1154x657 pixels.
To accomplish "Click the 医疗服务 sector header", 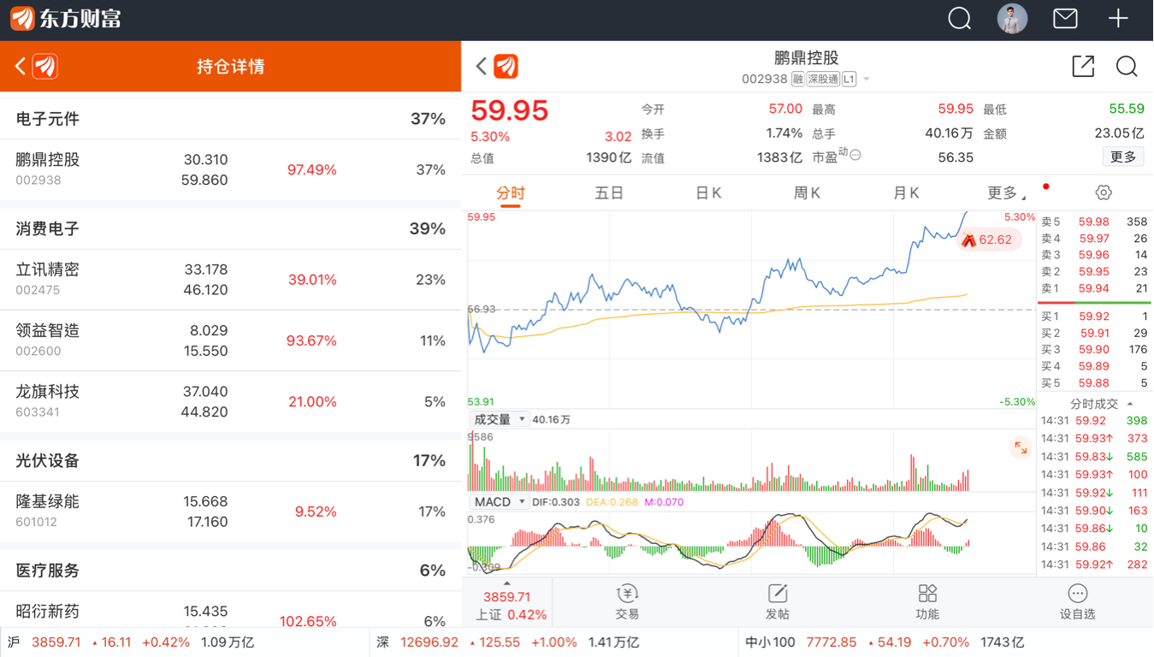I will 231,571.
